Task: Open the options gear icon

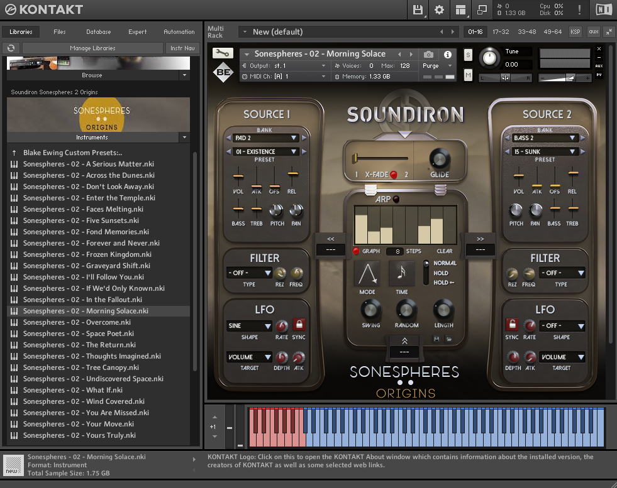Action: pyautogui.click(x=439, y=9)
